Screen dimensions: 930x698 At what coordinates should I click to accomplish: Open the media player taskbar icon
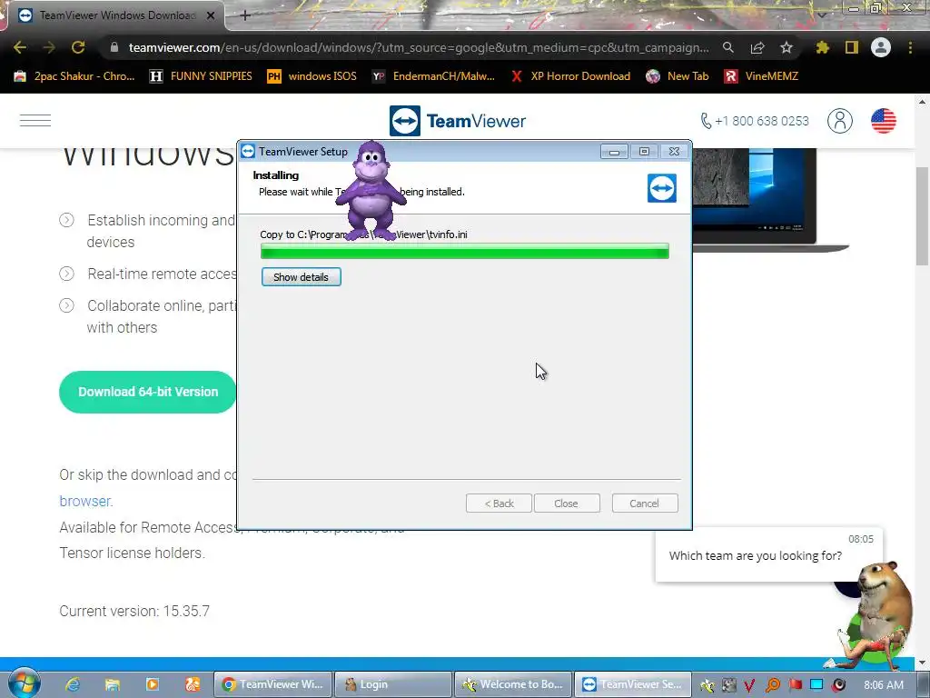click(x=153, y=684)
